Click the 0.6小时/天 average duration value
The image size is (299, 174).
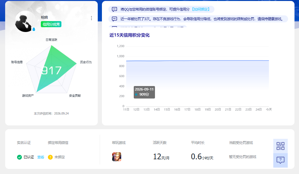tap(202, 157)
